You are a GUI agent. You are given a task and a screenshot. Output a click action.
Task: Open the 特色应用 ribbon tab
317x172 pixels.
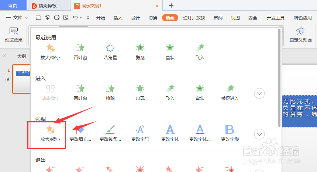(x=303, y=18)
